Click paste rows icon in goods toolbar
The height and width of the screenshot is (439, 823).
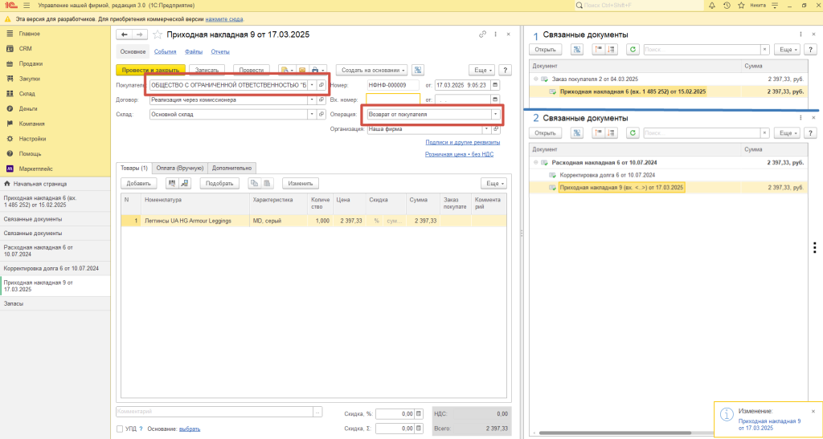point(267,183)
